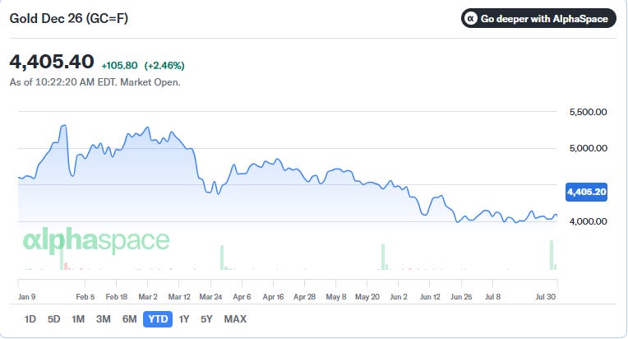Click the Jun 25 date label
This screenshot has height=339, width=628.
(x=461, y=297)
